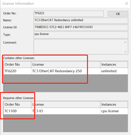Close the License Information dialog
131x135 pixels.
tap(127, 4)
